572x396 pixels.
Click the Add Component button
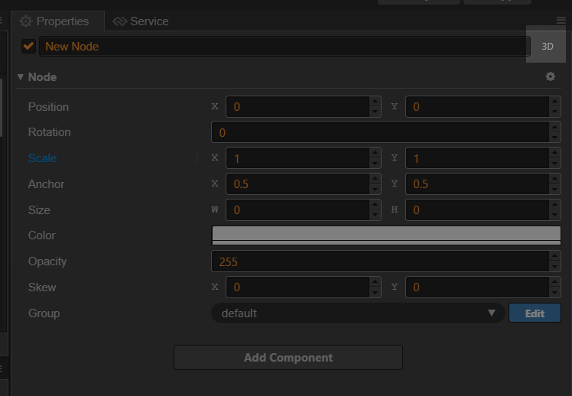point(288,358)
